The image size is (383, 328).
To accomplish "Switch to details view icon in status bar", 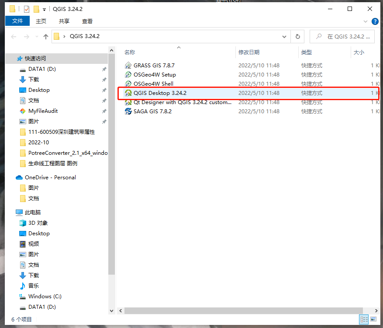I will 364,319.
